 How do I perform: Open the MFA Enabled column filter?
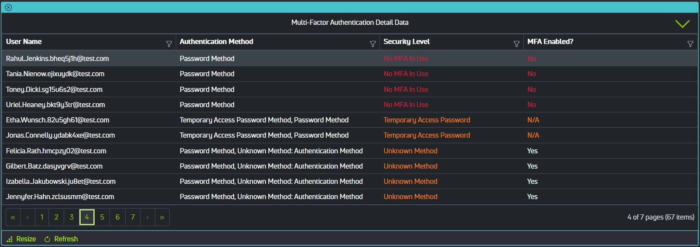690,44
